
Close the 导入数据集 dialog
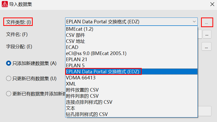click(x=212, y=4)
